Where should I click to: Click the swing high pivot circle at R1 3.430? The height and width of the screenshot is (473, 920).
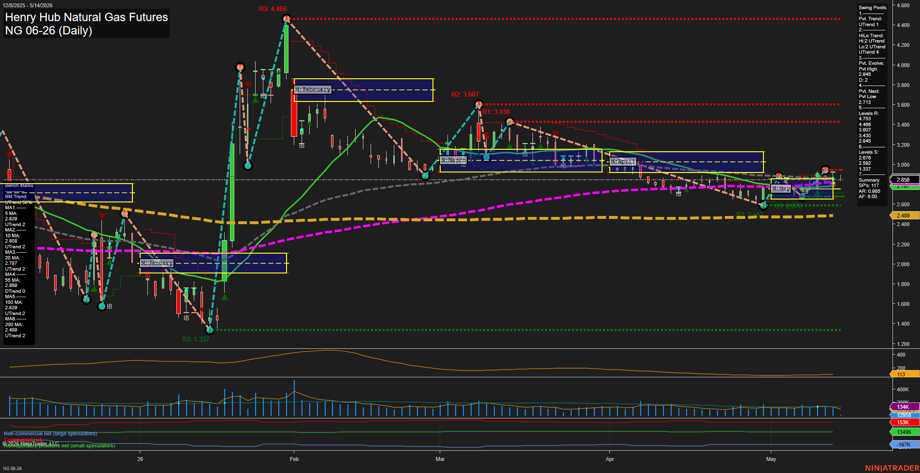509,122
